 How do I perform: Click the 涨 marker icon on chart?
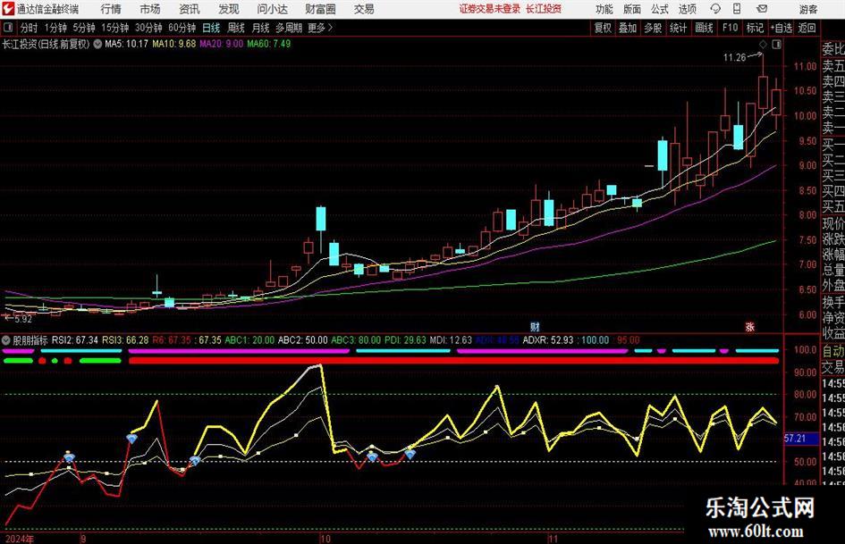(749, 326)
